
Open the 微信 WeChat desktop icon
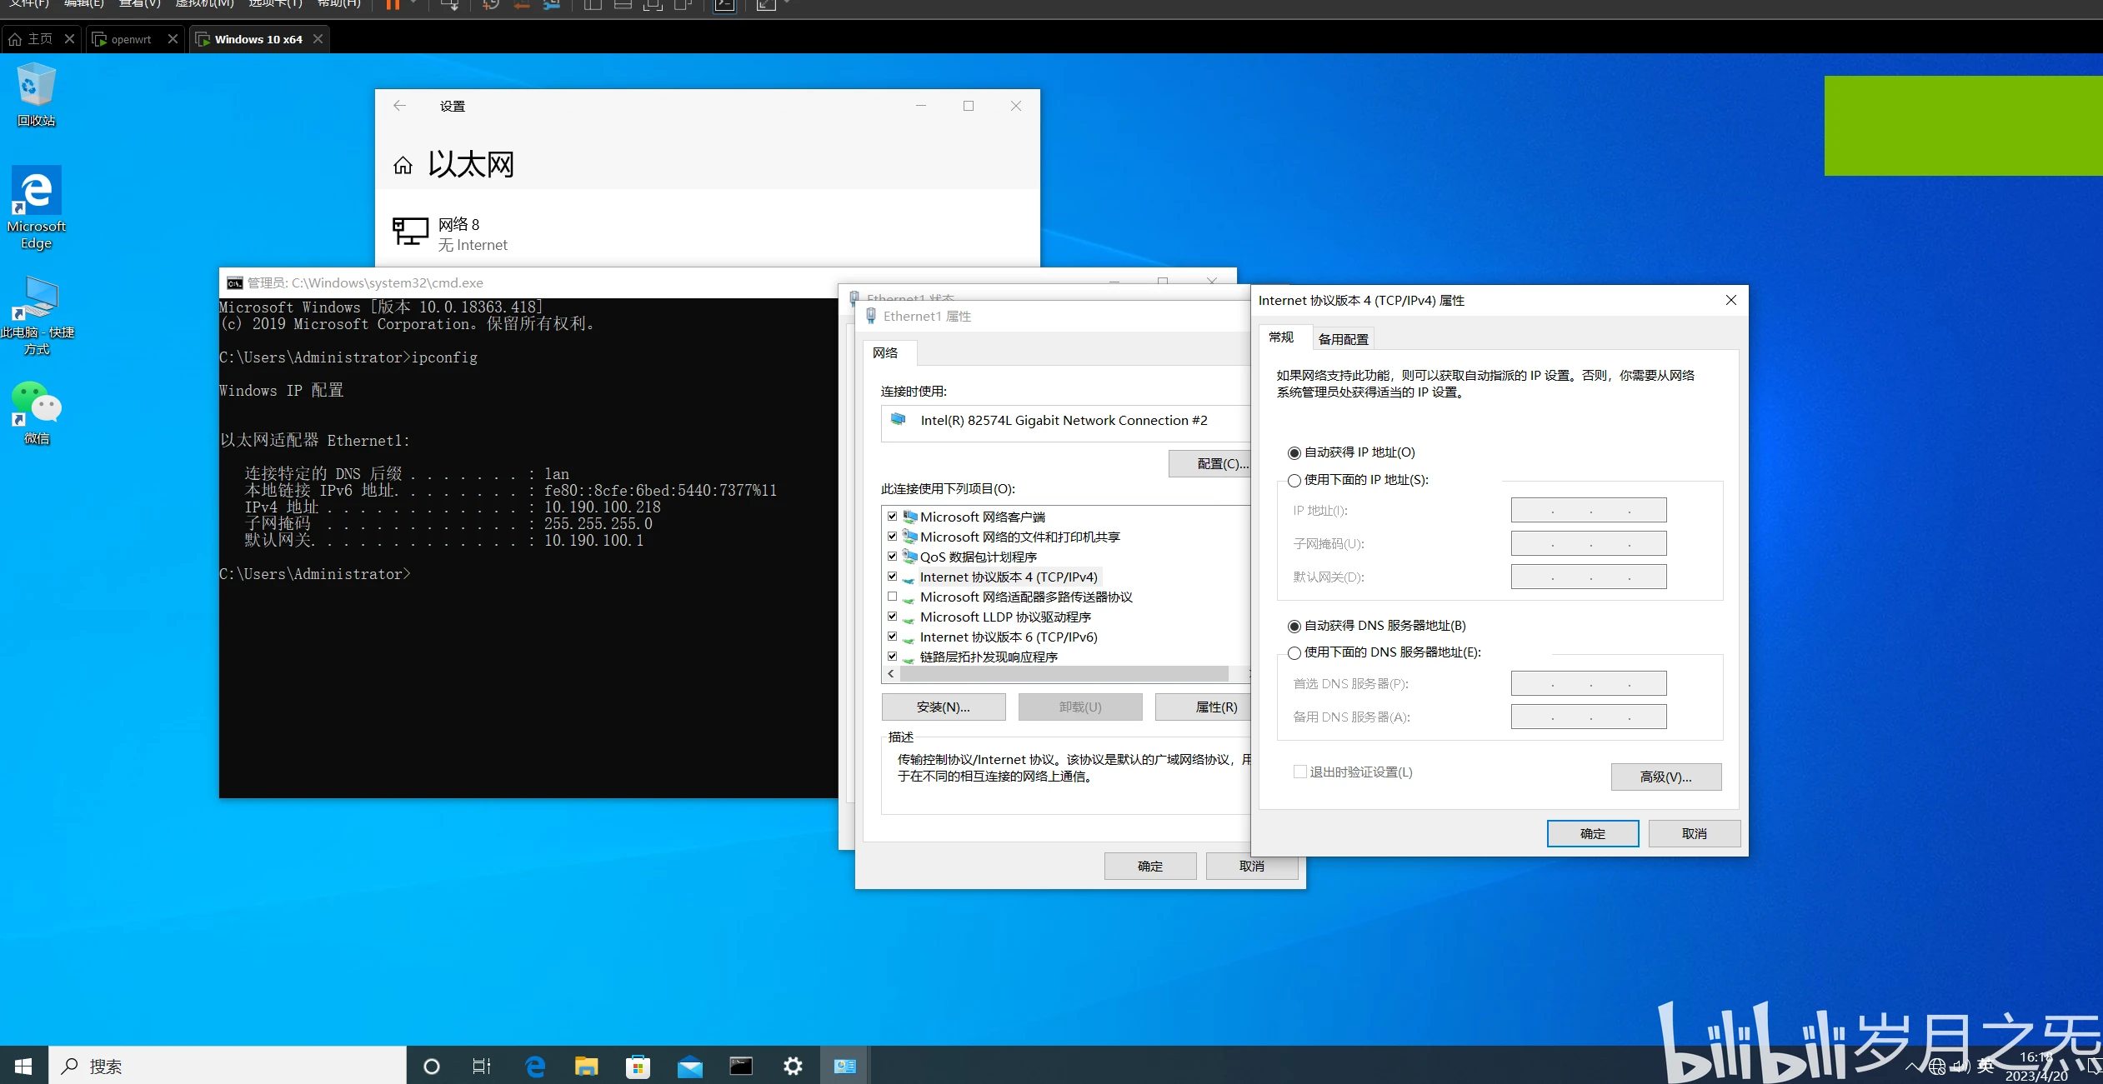tap(36, 412)
